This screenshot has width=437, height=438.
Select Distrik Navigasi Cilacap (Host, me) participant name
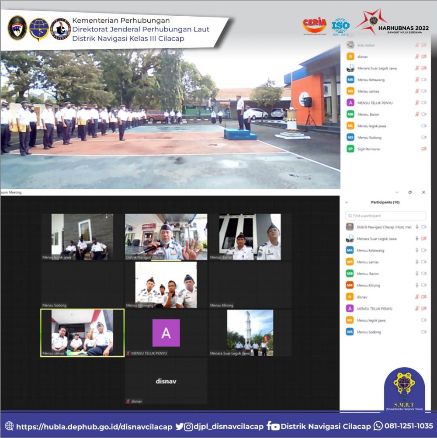[384, 227]
